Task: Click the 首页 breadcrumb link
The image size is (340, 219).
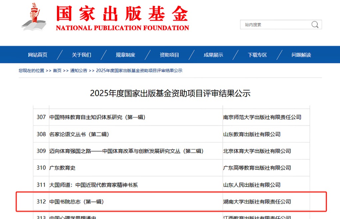Action: click(57, 71)
